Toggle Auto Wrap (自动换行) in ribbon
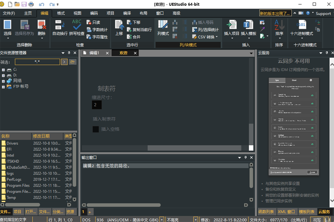334x222 pixels. coord(60,25)
